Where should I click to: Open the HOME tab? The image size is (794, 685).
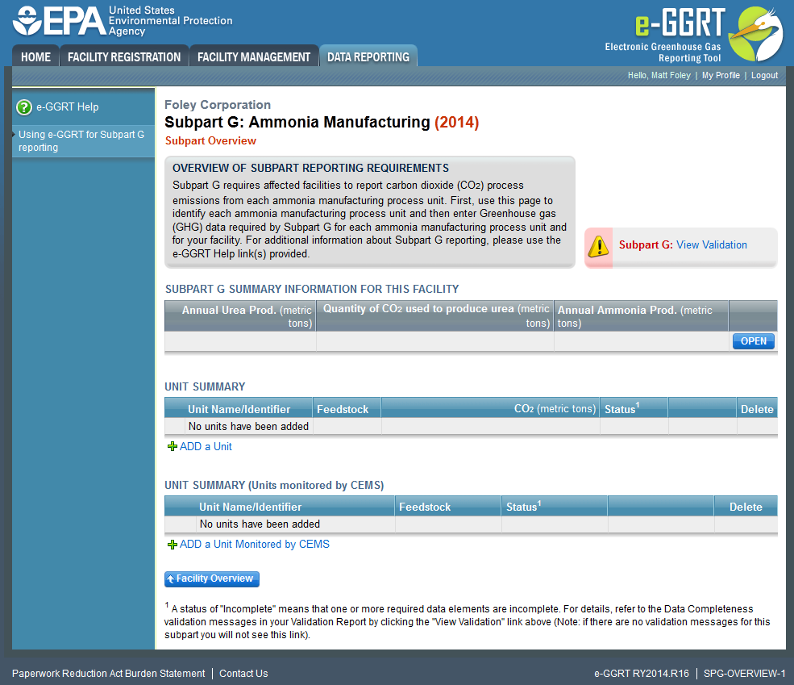click(36, 56)
